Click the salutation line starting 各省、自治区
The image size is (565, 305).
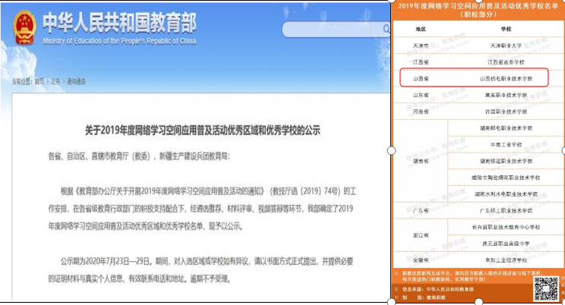pos(139,156)
